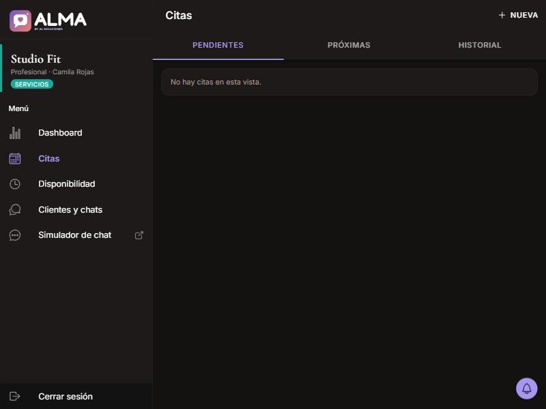Click the Disponibilidad clock icon
Image resolution: width=546 pixels, height=409 pixels.
(15, 184)
